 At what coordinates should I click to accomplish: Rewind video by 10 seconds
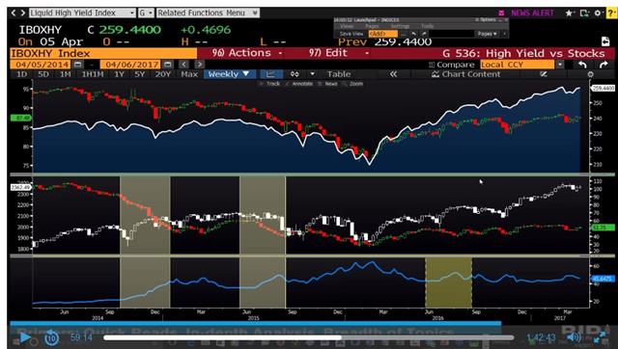click(51, 337)
